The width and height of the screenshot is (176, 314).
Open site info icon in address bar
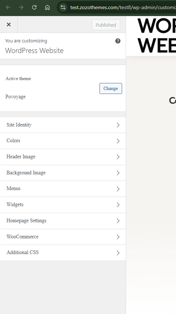point(63,7)
